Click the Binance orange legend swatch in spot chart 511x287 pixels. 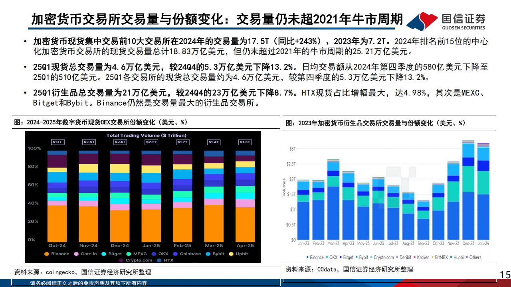47,254
